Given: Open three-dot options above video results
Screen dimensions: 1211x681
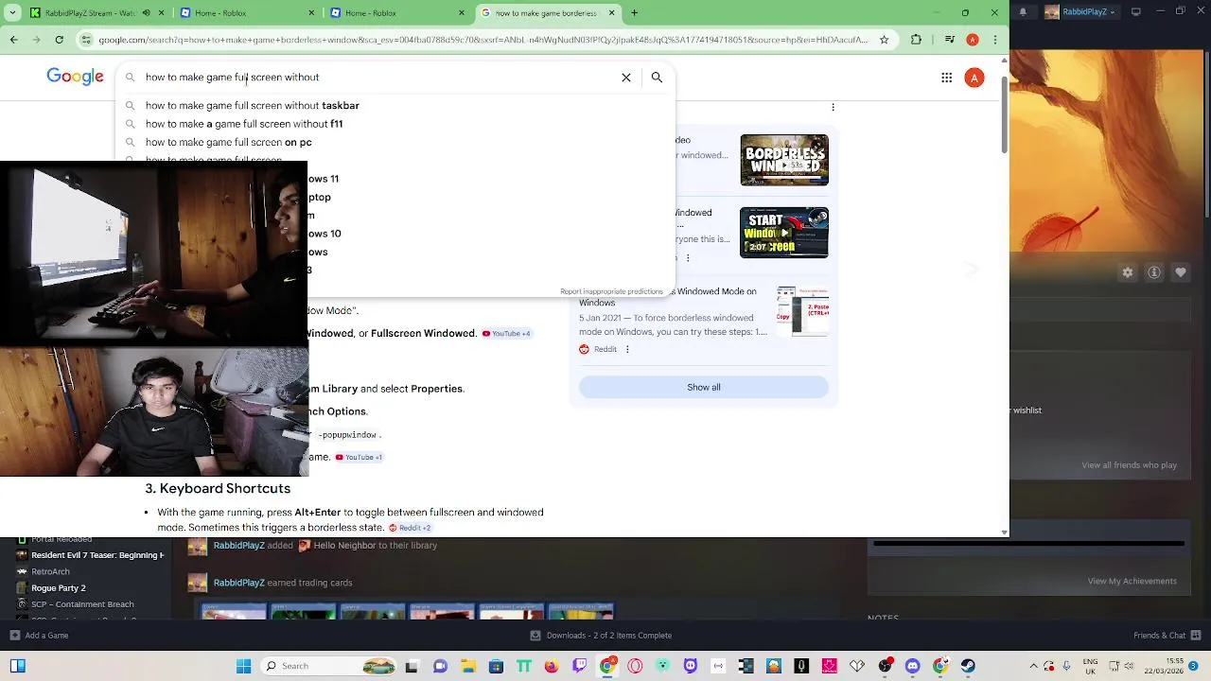Looking at the screenshot, I should (x=833, y=107).
